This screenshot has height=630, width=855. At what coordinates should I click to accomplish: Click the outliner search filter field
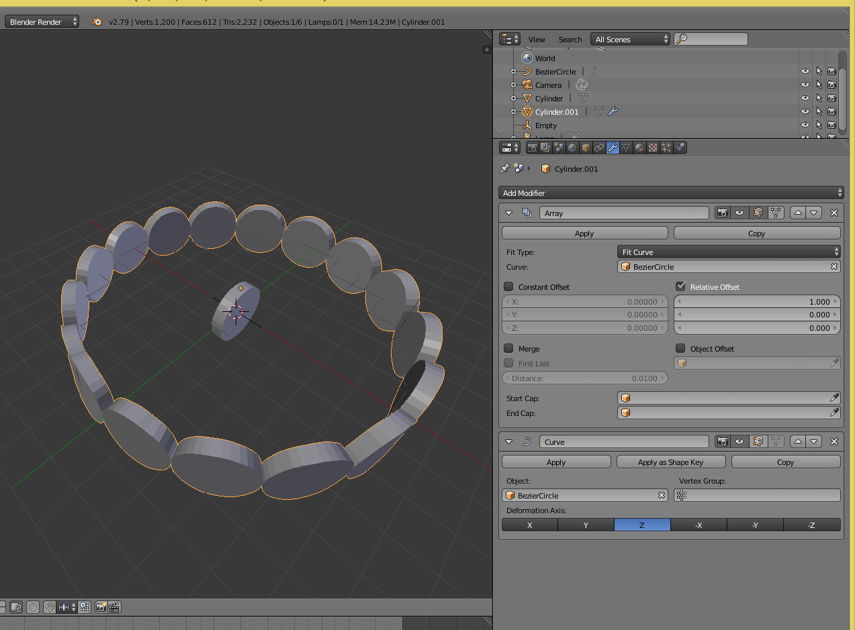tap(711, 39)
